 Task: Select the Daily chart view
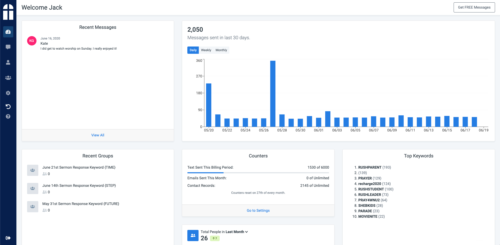click(193, 50)
